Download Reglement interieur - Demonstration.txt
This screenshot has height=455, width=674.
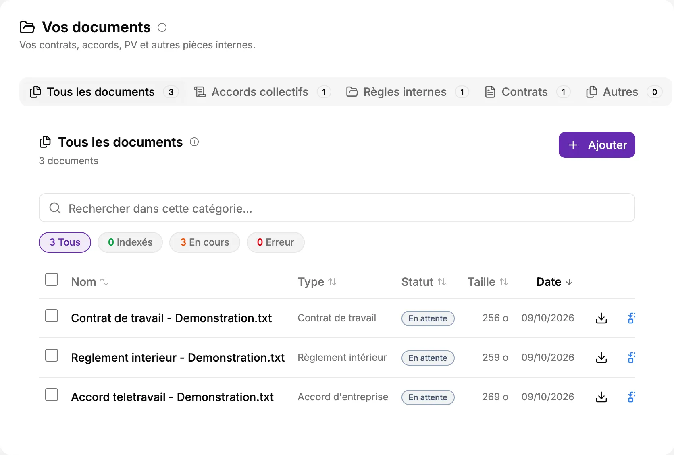click(601, 358)
